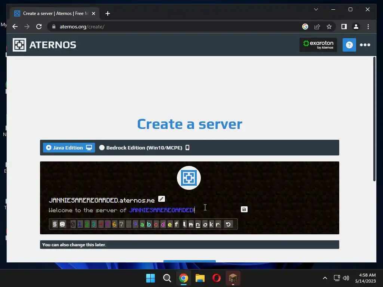
Task: Go back with browser back arrow
Action: point(15,27)
